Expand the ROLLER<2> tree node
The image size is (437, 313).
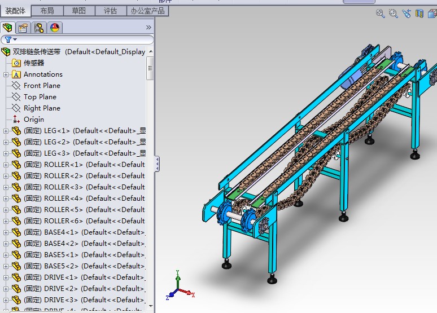pos(6,176)
